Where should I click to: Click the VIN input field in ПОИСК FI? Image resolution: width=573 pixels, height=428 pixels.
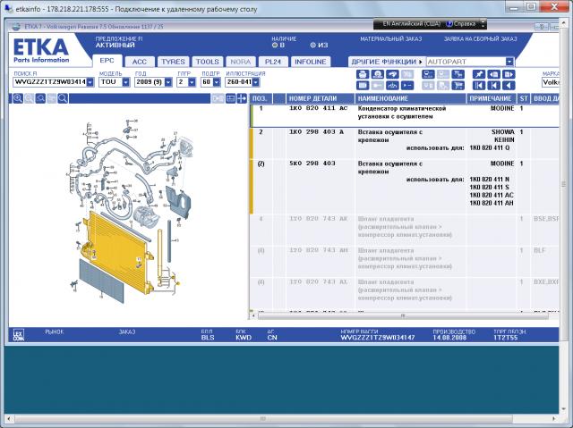(50, 82)
